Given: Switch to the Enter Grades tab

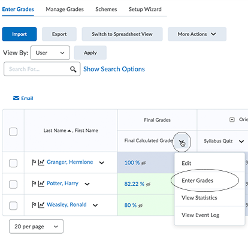Looking at the screenshot, I should [18, 10].
